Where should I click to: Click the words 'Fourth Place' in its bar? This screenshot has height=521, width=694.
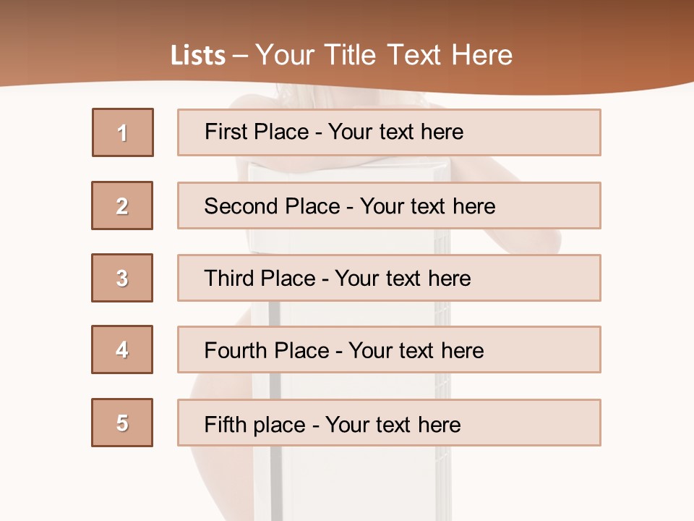click(x=266, y=351)
